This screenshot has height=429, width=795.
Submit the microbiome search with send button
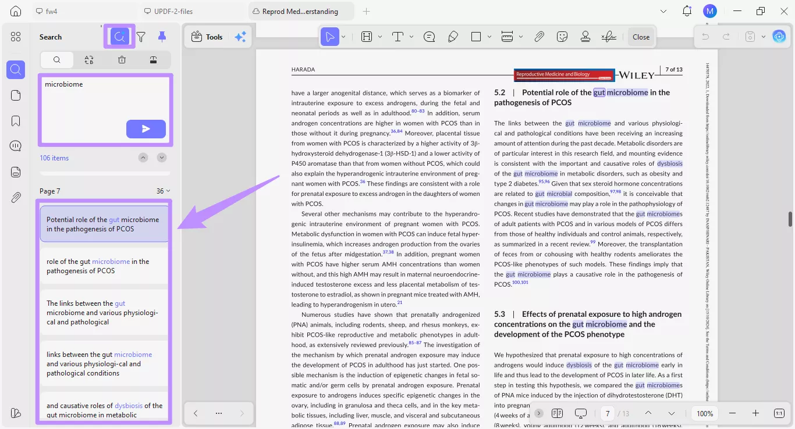point(145,129)
